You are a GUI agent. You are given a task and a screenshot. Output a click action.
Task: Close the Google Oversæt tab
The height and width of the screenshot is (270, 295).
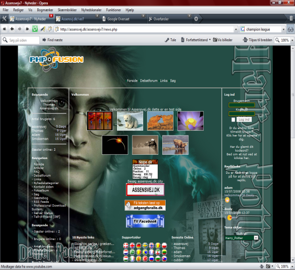point(143,16)
